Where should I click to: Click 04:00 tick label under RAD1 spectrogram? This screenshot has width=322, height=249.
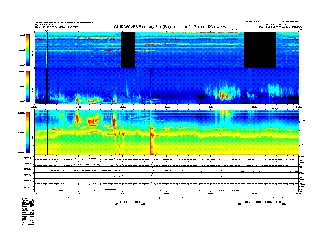(x=78, y=107)
